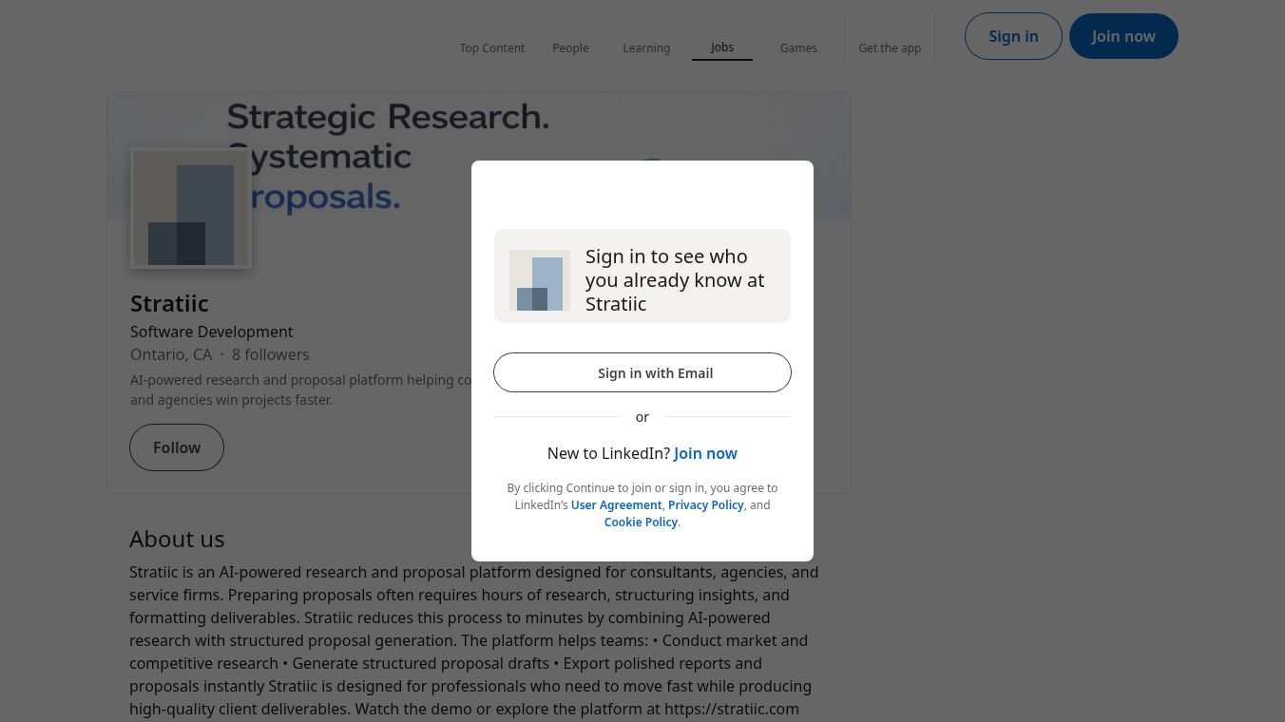Click the Stratiic logo on the profile card
Viewport: 1285px width, 722px height.
(x=191, y=208)
